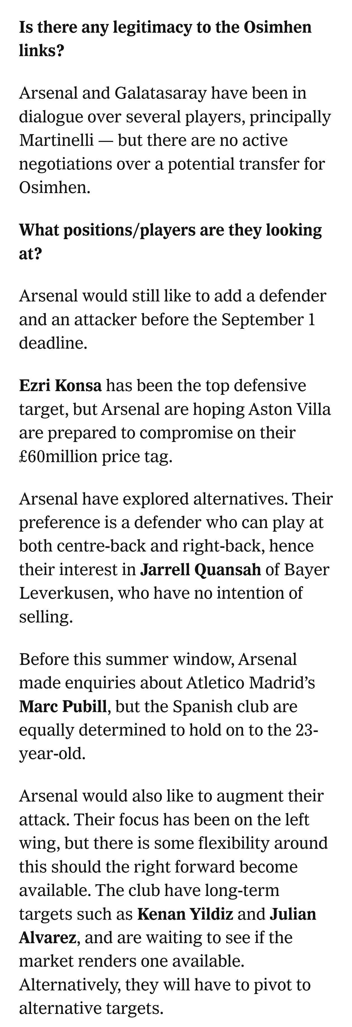This screenshot has width=352, height=1027.
Task: Click the heading about Osimhen links legitimacy
Action: [x=165, y=39]
